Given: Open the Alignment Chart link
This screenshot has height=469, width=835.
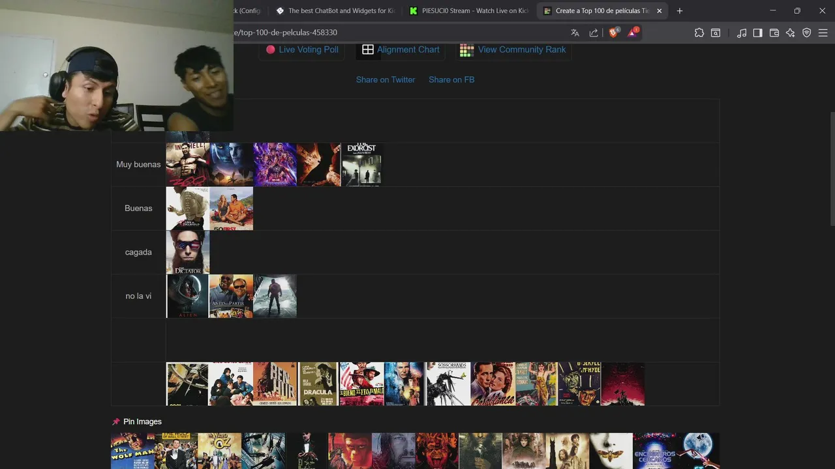Looking at the screenshot, I should [x=408, y=50].
